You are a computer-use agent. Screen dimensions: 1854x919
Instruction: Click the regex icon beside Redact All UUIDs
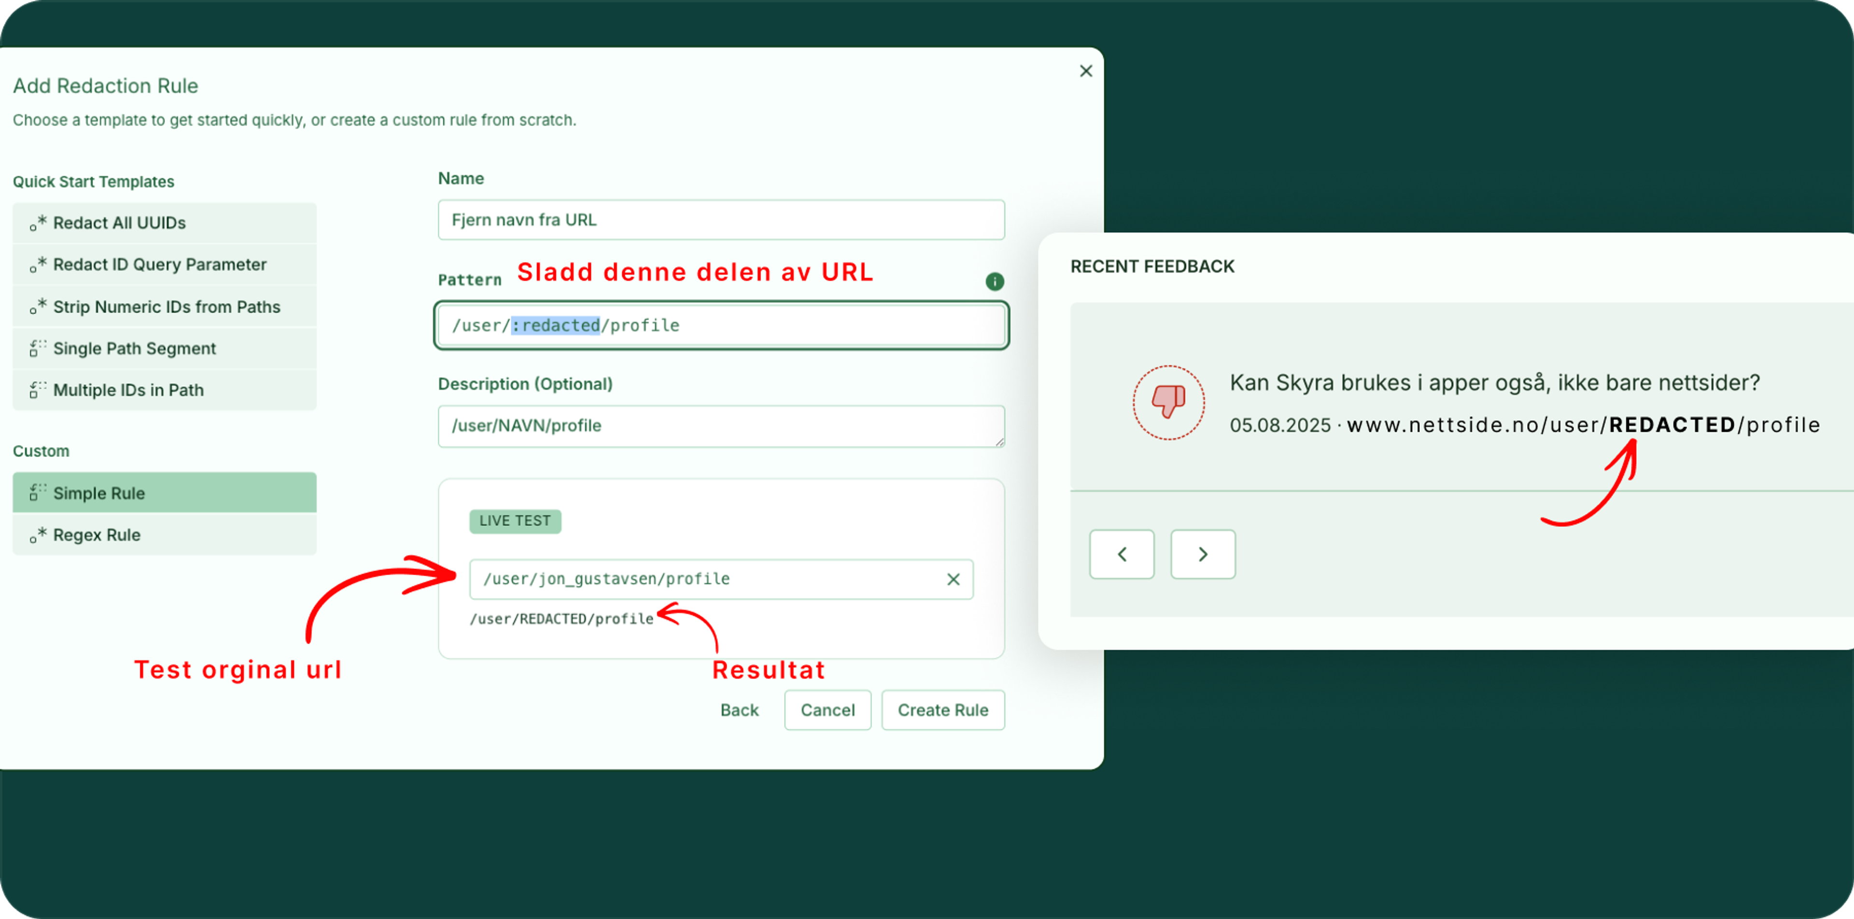38,223
